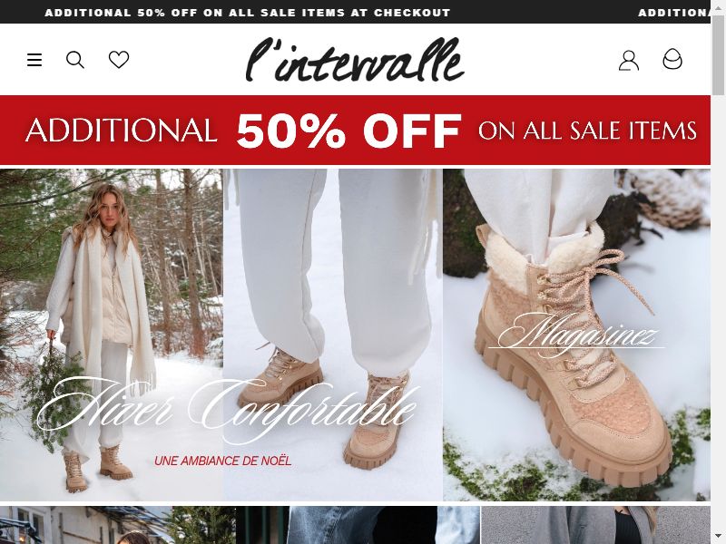Image resolution: width=726 pixels, height=544 pixels.
Task: Click the grey coat thumbnail at bottom right
Action: pos(595,525)
